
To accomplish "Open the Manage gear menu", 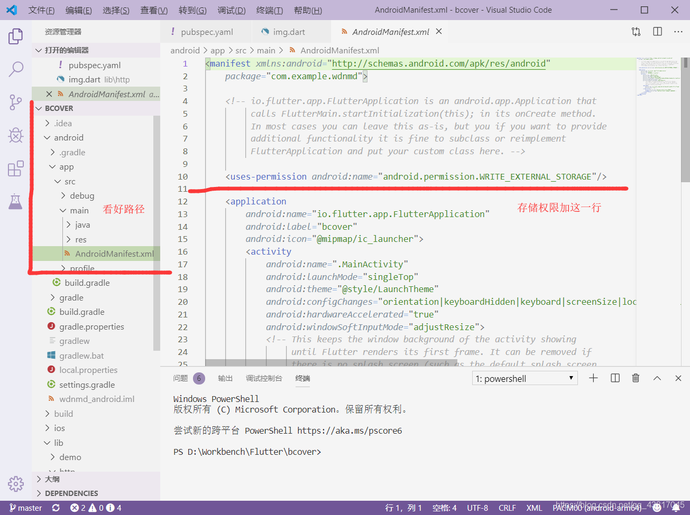I will point(16,483).
